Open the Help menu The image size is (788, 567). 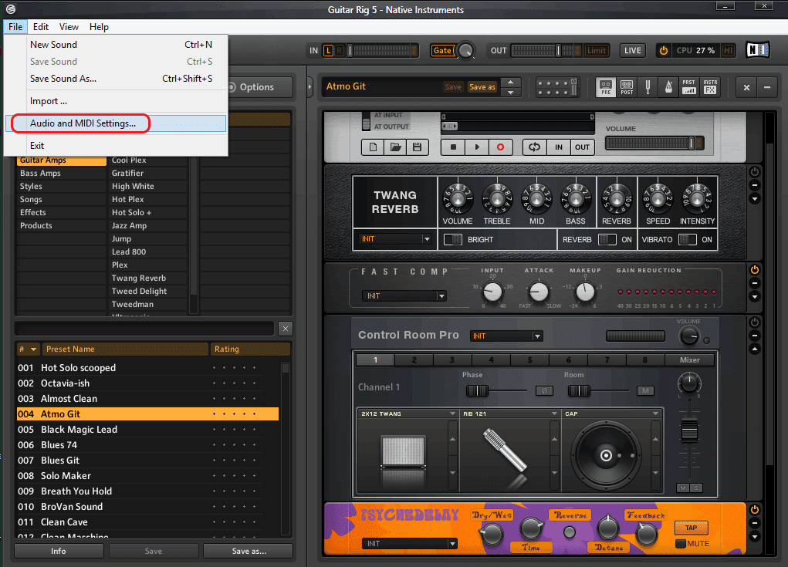(x=99, y=27)
